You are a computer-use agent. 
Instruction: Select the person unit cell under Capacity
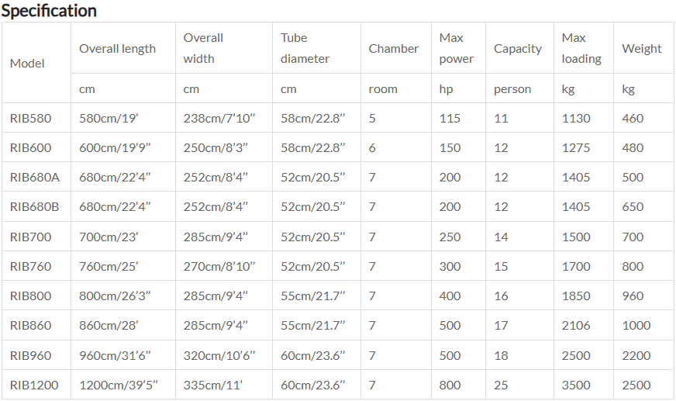coord(519,88)
